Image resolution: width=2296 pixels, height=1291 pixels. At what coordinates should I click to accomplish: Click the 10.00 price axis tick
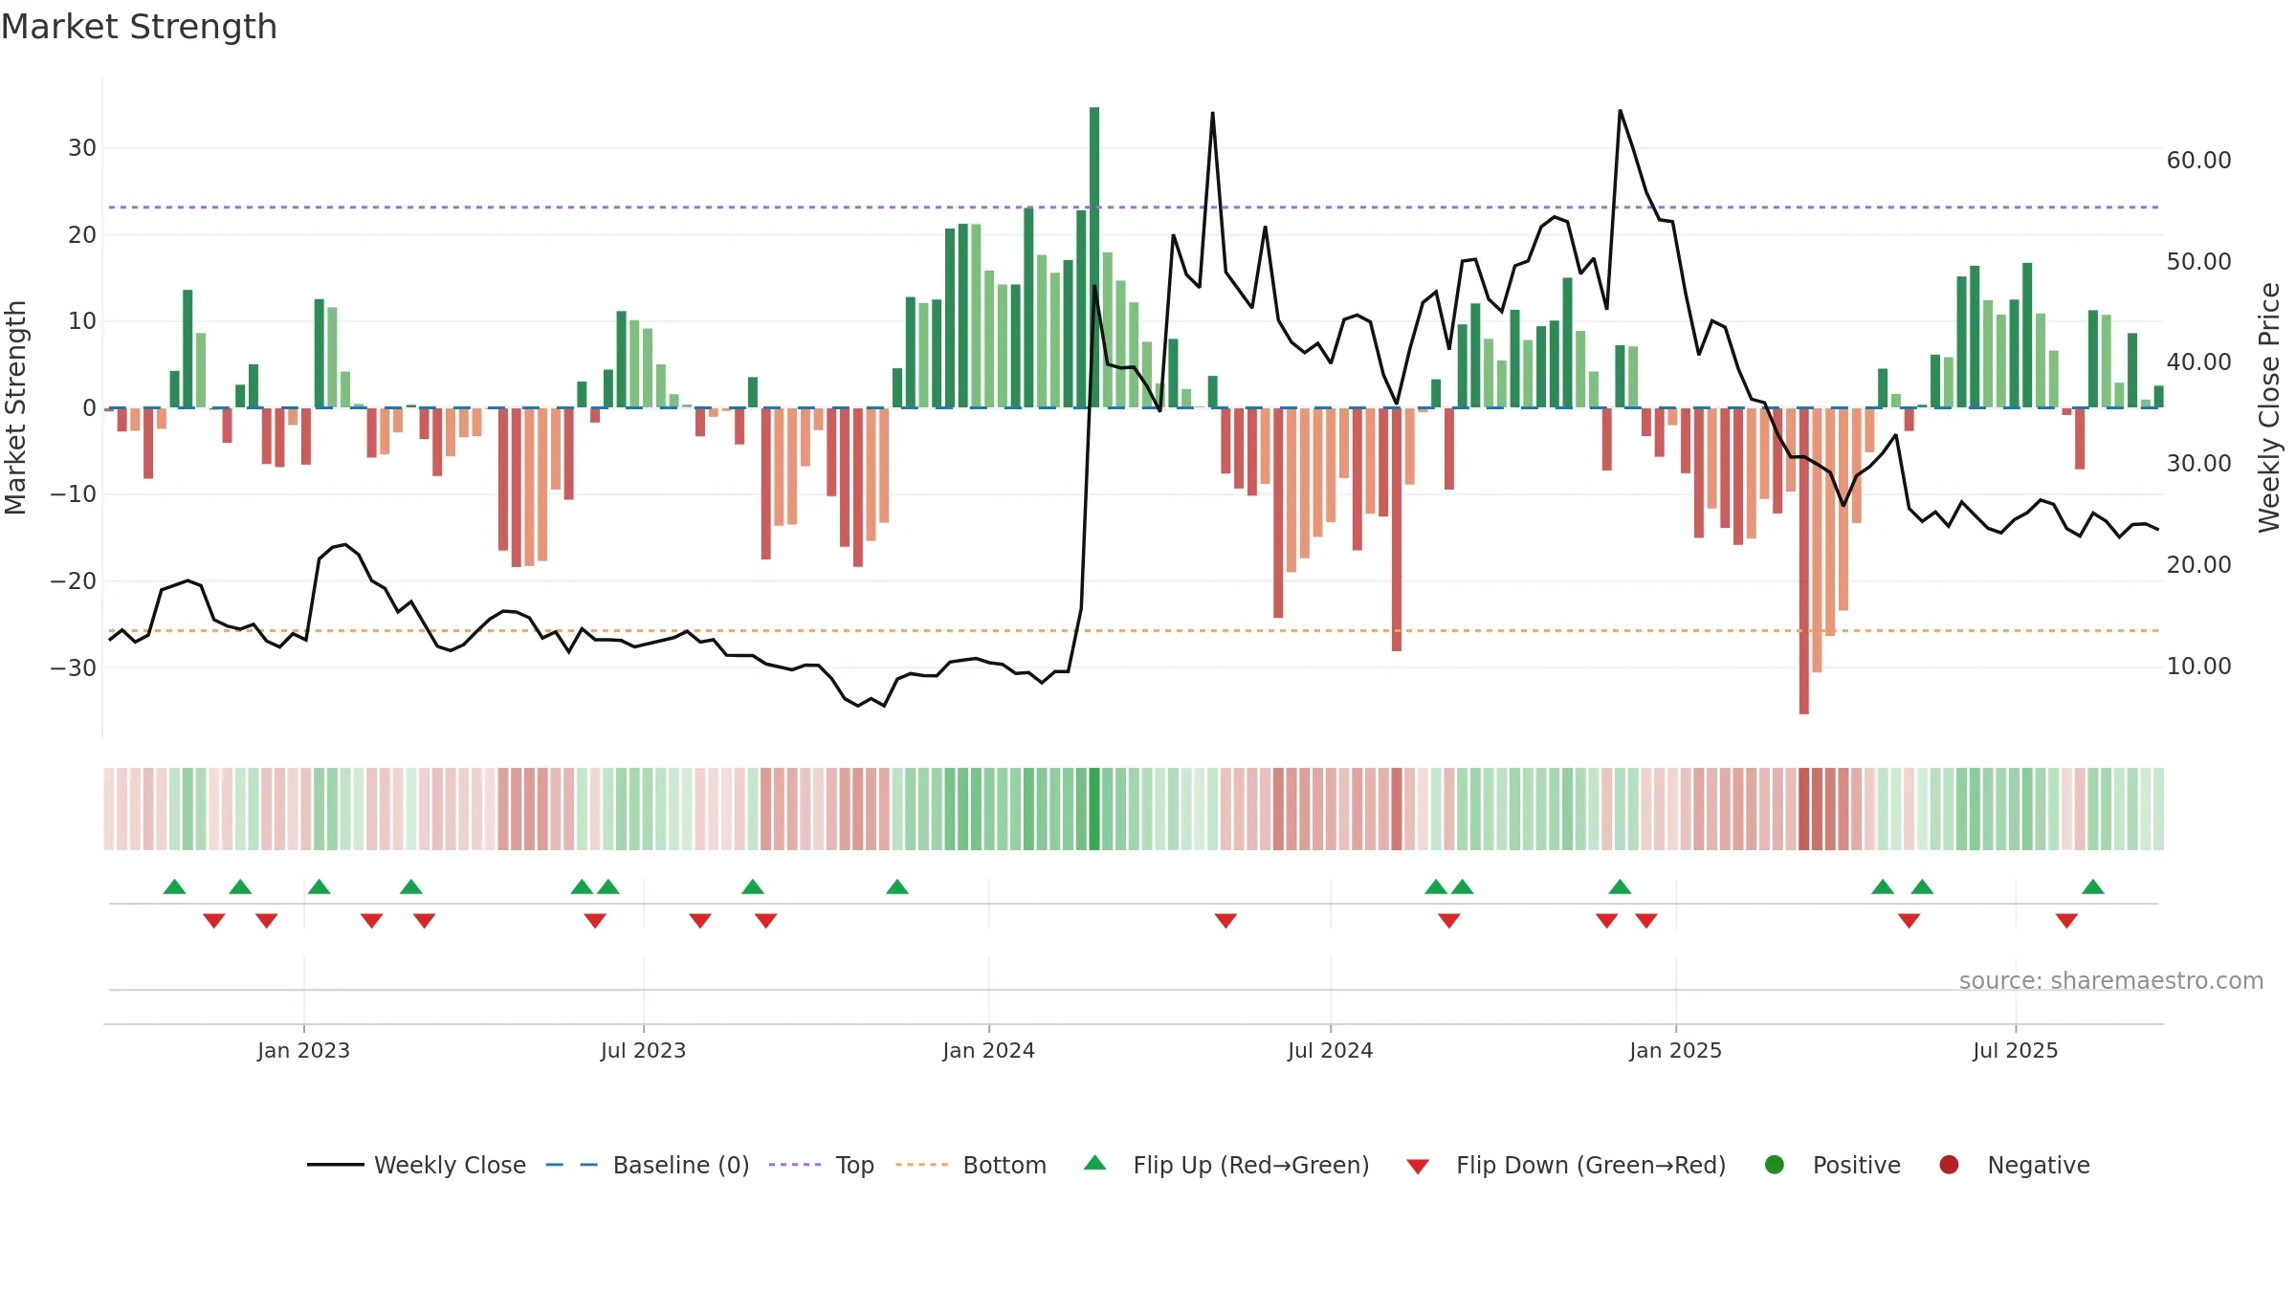[2198, 666]
